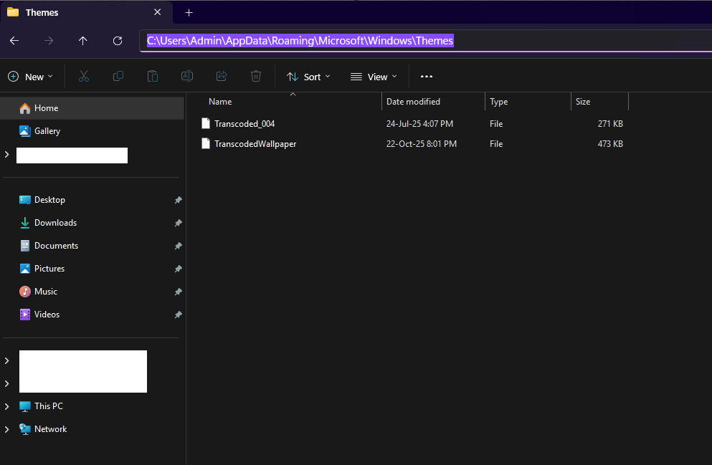
Task: Open the See more ellipsis menu
Action: tap(427, 76)
